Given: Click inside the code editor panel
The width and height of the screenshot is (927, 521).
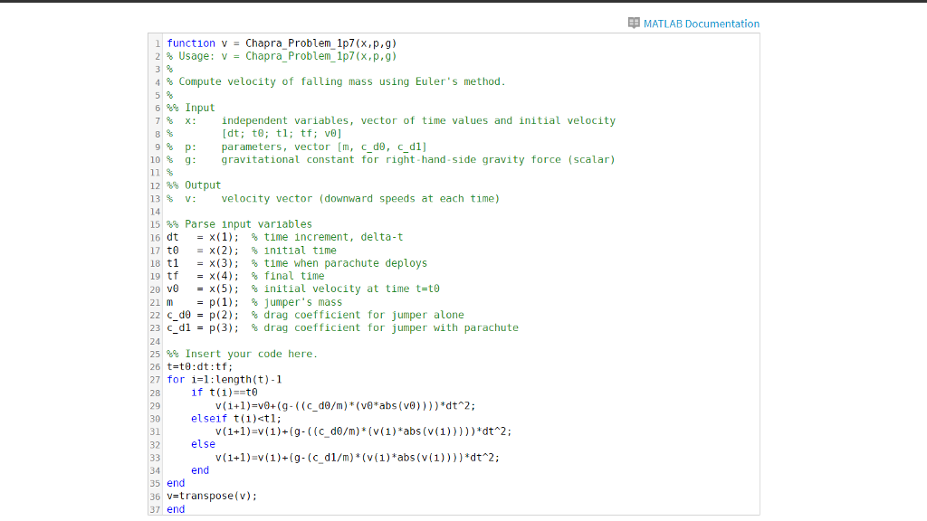Looking at the screenshot, I should 453,271.
